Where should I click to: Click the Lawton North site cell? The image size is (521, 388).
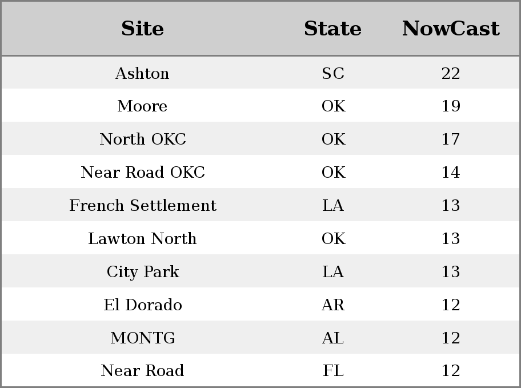point(143,238)
